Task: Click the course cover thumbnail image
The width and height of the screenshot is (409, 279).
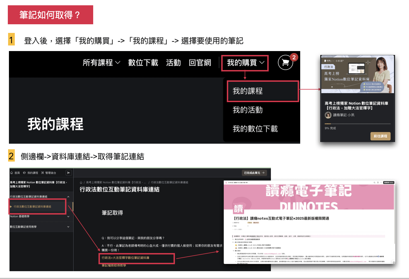Action: (x=357, y=74)
